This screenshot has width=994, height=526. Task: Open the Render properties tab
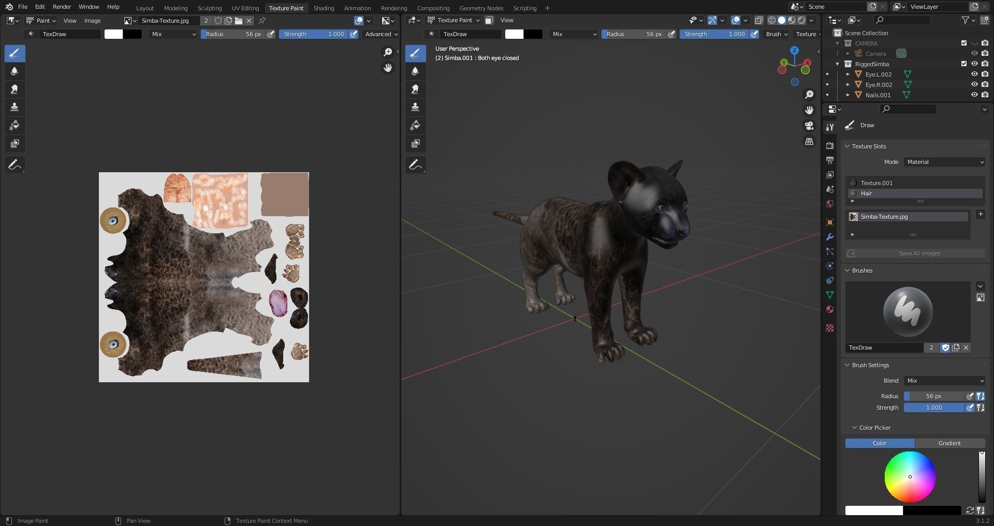[830, 146]
